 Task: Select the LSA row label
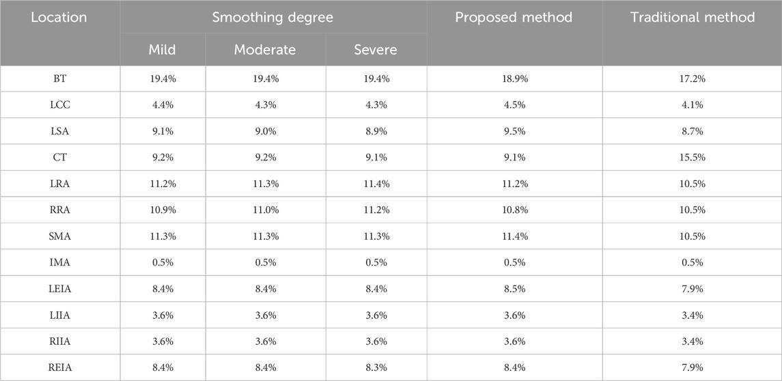point(60,132)
